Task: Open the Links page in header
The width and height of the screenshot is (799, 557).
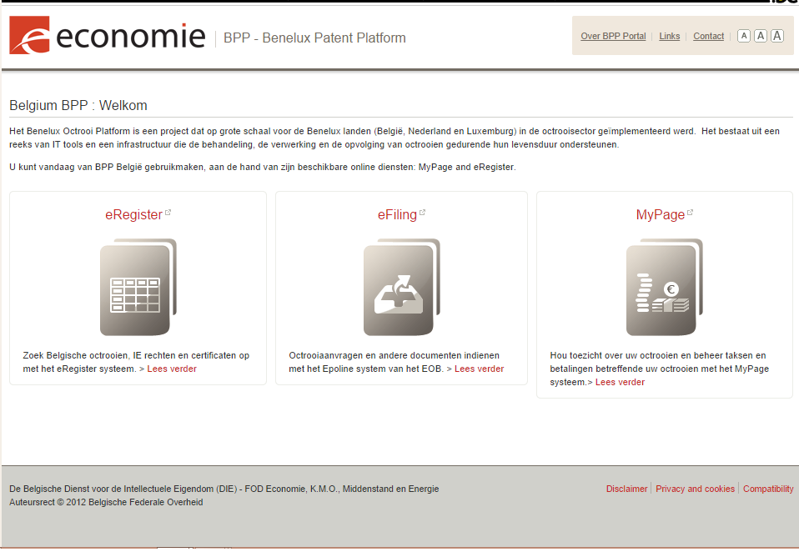Action: pyautogui.click(x=669, y=36)
